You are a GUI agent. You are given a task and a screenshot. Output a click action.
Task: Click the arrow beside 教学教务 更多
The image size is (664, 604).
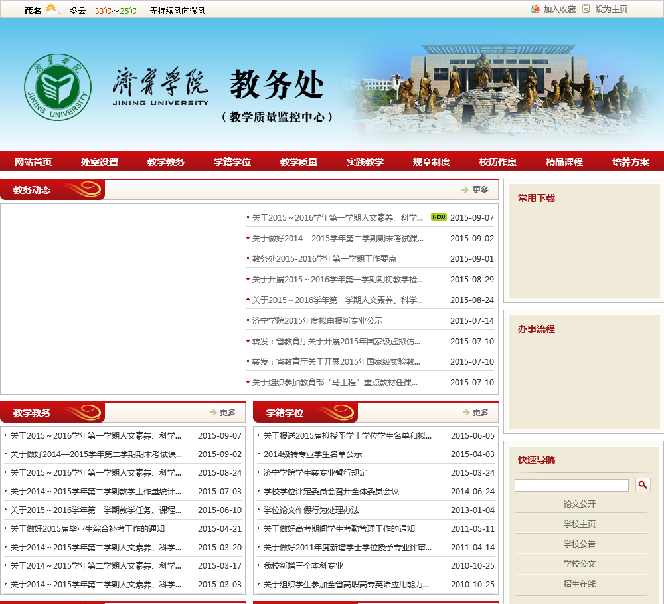pyautogui.click(x=213, y=413)
